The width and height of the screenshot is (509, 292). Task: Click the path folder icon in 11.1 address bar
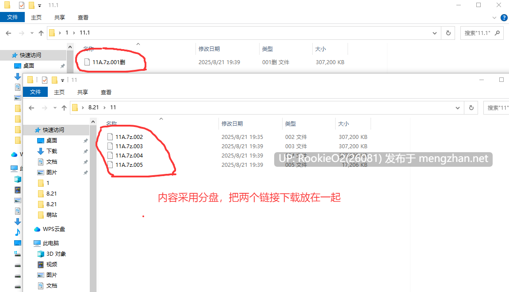point(52,33)
